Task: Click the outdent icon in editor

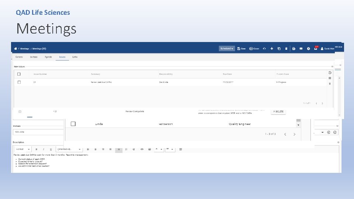Action: (x=133, y=149)
